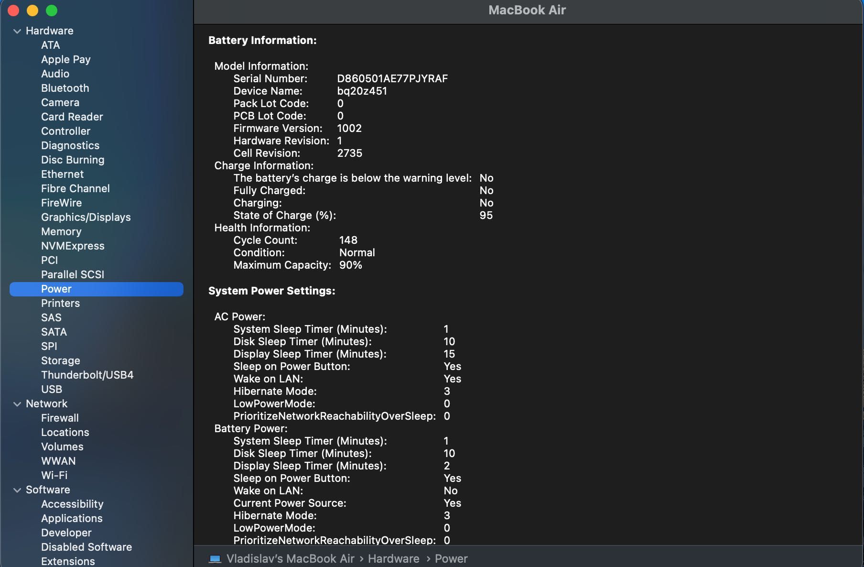Click Vladislav's MacBook Air in path bar
Screen dimensions: 864x567
[x=291, y=558]
